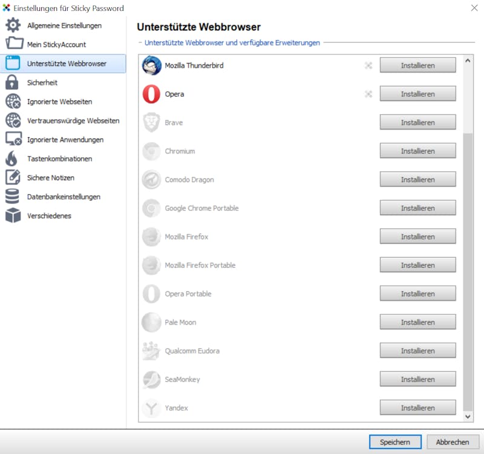Click the scrollbar down arrow in browser list
This screenshot has height=454, width=484.
pos(468,417)
